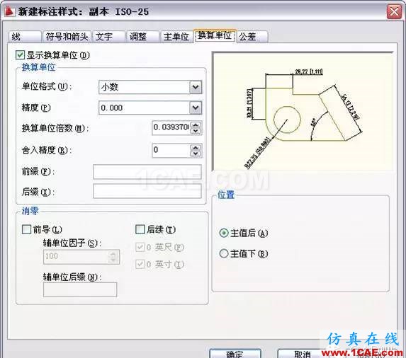Select the 主值后 radio button
Viewport: 406px width, 358px height.
click(x=224, y=233)
